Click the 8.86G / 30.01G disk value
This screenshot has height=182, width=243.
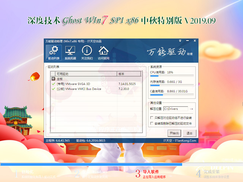tap(177, 91)
